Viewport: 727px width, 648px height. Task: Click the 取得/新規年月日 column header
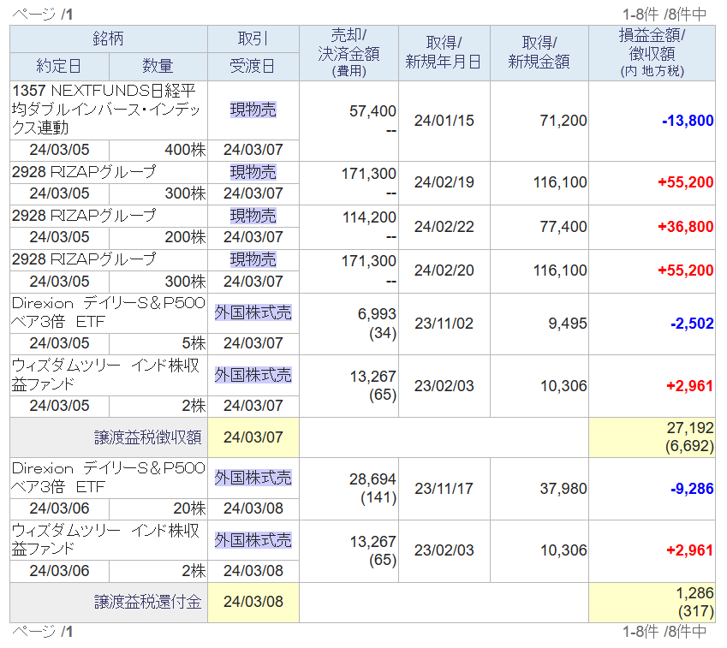444,53
